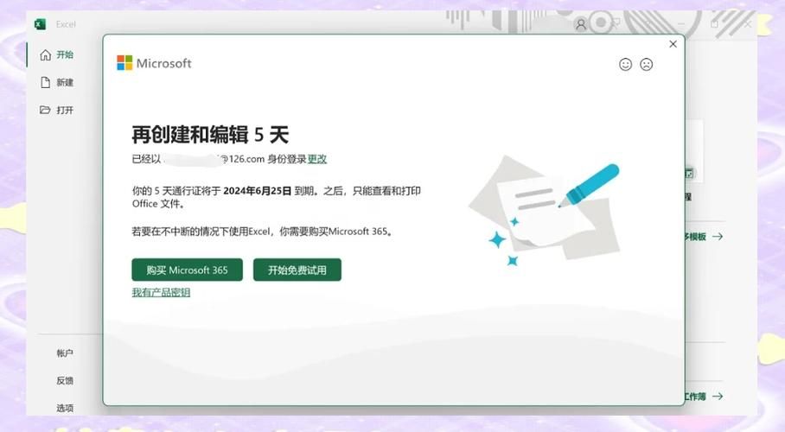Click the frowning face feedback icon
Viewport: 785px width, 432px height.
[647, 64]
